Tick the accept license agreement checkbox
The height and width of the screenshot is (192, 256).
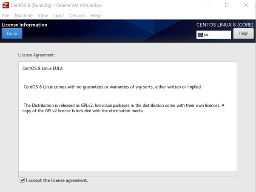click(22, 180)
